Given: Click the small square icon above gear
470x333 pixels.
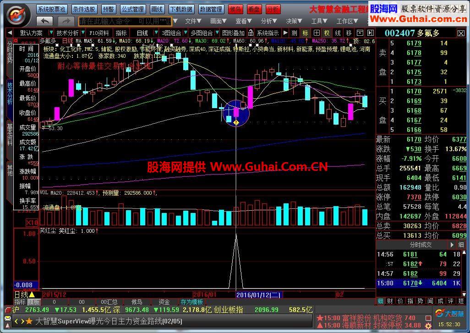Looking at the screenshot, I should click(x=428, y=317).
